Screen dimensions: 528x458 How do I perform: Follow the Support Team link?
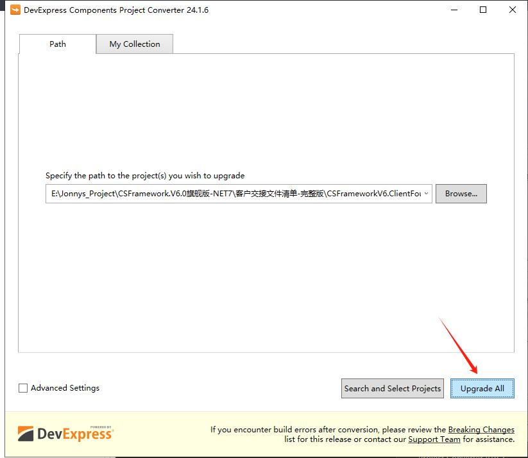pos(434,439)
